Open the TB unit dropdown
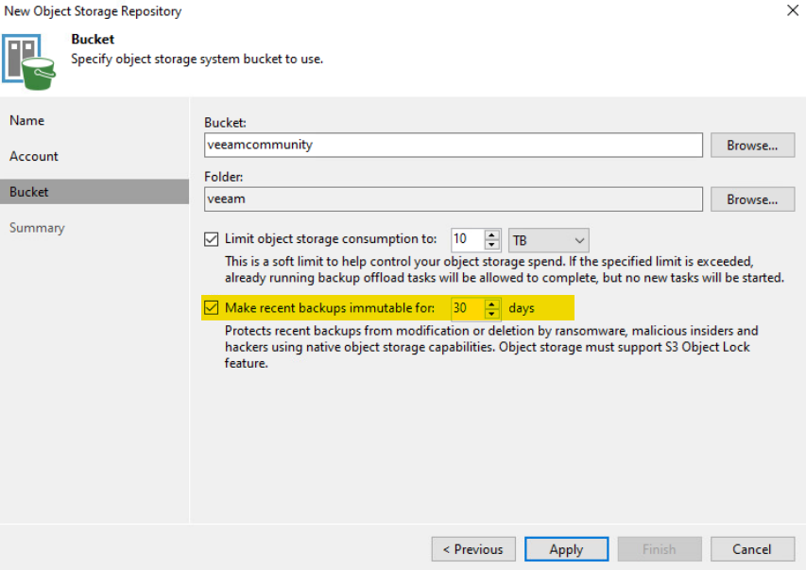The width and height of the screenshot is (806, 570). click(548, 240)
